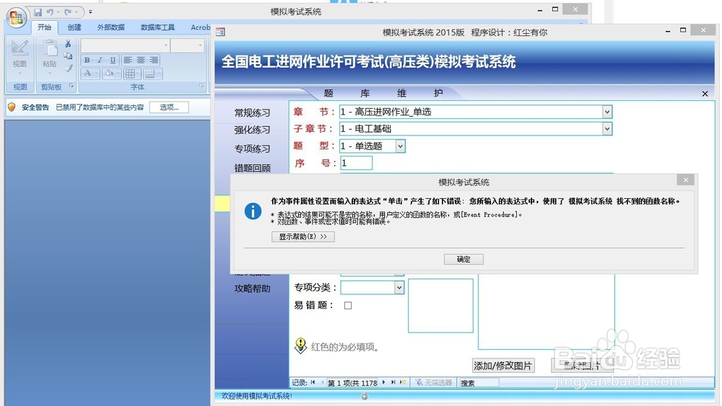Go to previous record in navigator
Viewport: 722px width, 406px height.
[x=322, y=382]
